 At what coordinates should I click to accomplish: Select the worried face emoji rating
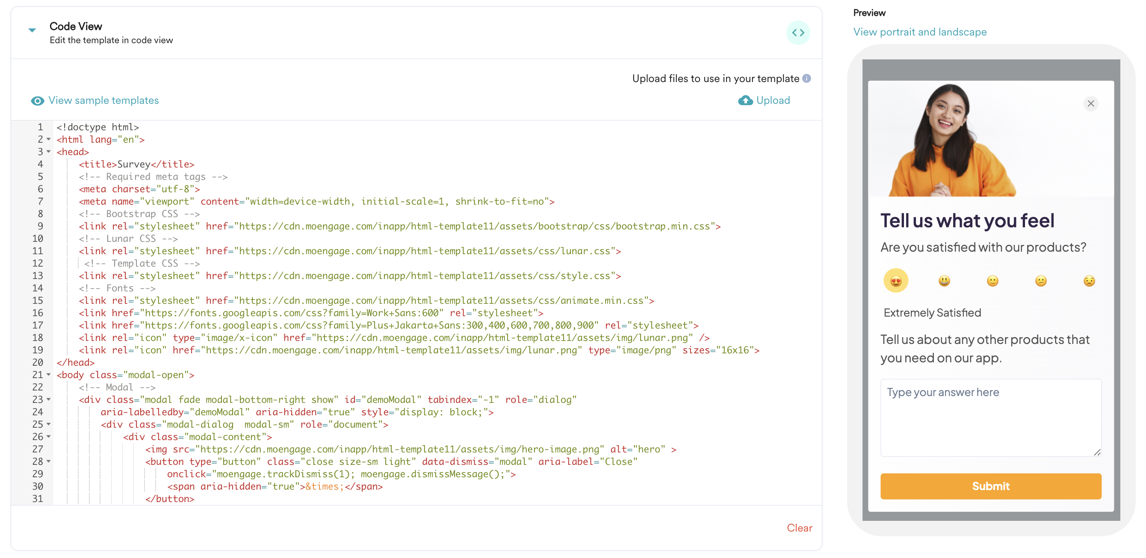(x=1089, y=281)
